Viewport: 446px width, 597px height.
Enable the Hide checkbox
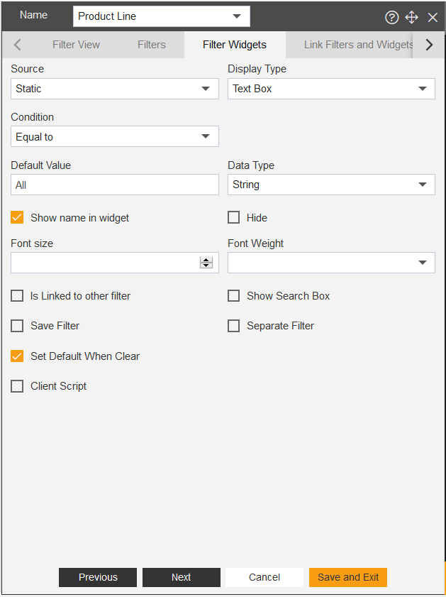tap(233, 217)
